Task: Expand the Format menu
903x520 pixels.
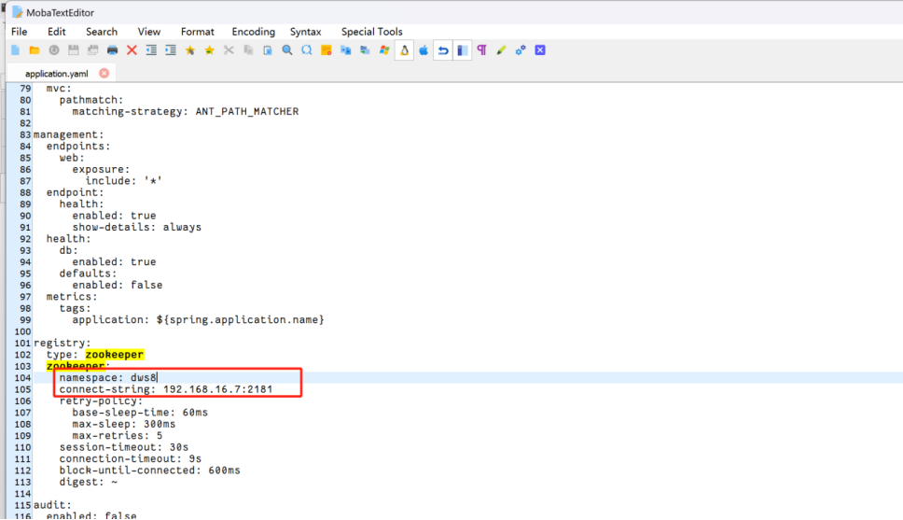Action: tap(197, 32)
